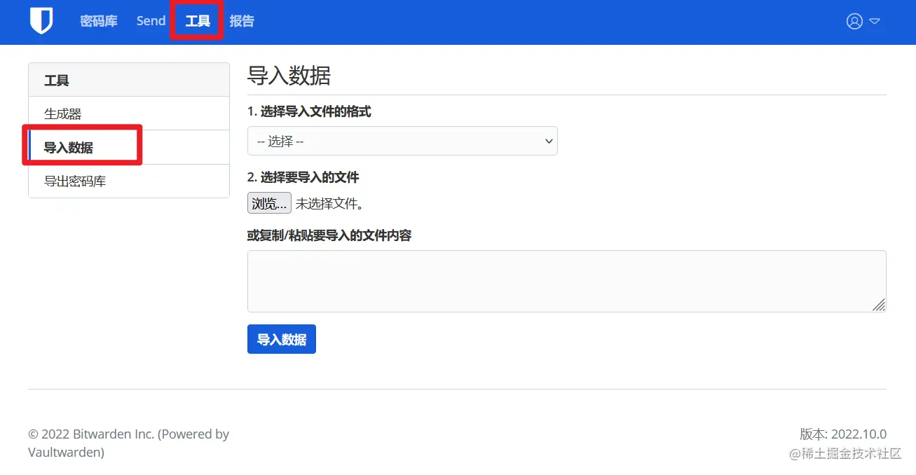916x475 pixels.
Task: Click the textarea resize handle
Action: tap(879, 305)
